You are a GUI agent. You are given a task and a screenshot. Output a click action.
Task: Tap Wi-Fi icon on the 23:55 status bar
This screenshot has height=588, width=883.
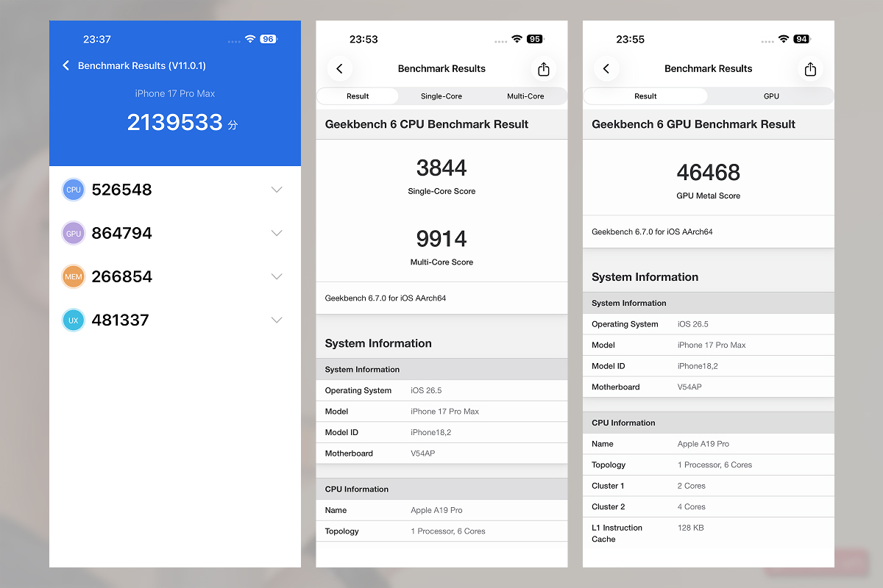coord(783,39)
